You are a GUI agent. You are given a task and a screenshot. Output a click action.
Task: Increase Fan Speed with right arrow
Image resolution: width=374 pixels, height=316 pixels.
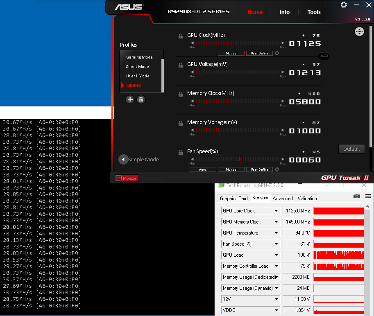pyautogui.click(x=283, y=159)
